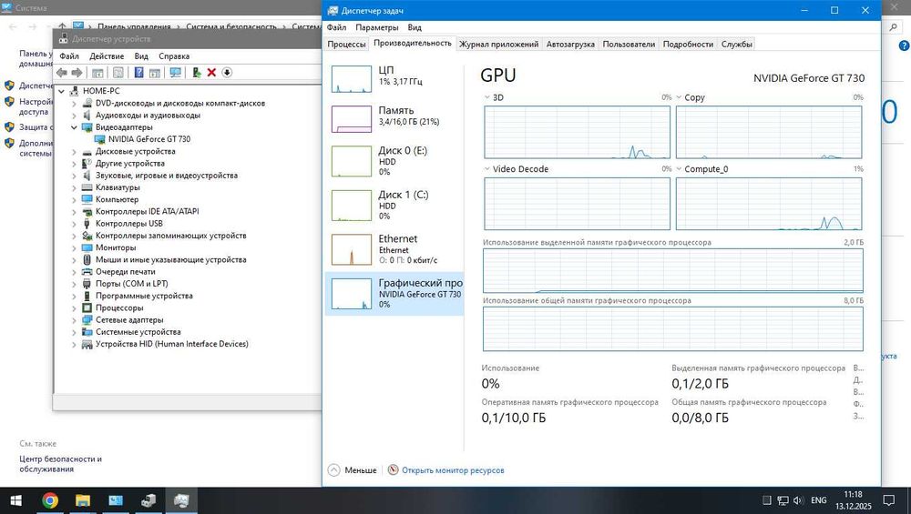Open Файл menu in Task Manager

coord(336,27)
